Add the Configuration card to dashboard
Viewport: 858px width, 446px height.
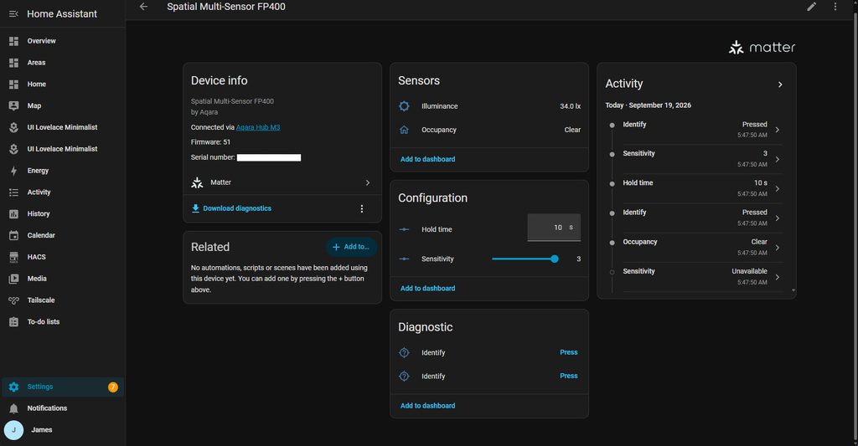coord(427,288)
